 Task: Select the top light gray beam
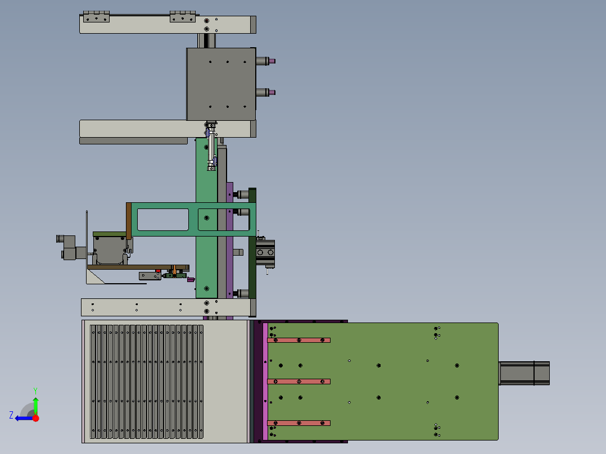(168, 25)
